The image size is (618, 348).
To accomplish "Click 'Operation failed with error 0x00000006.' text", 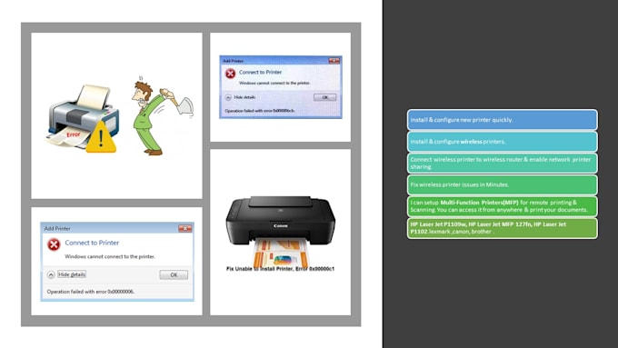I will pyautogui.click(x=91, y=292).
